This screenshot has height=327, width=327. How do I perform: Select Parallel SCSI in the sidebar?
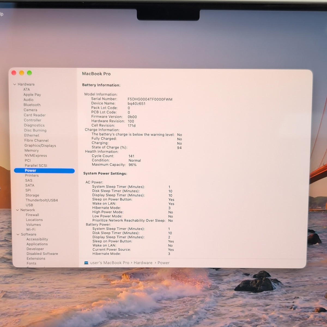36,166
